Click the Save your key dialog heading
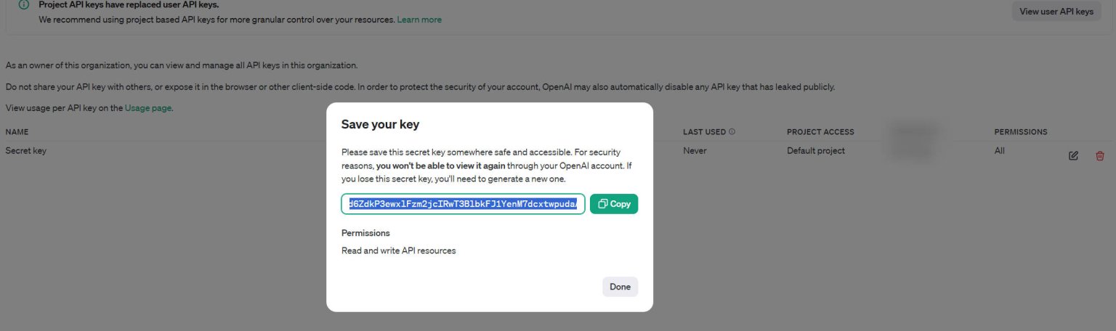This screenshot has width=1116, height=331. point(380,125)
